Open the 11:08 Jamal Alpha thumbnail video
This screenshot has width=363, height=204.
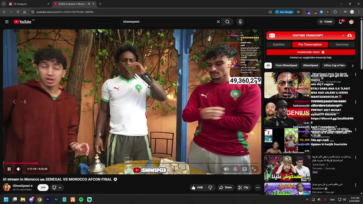point(287,168)
